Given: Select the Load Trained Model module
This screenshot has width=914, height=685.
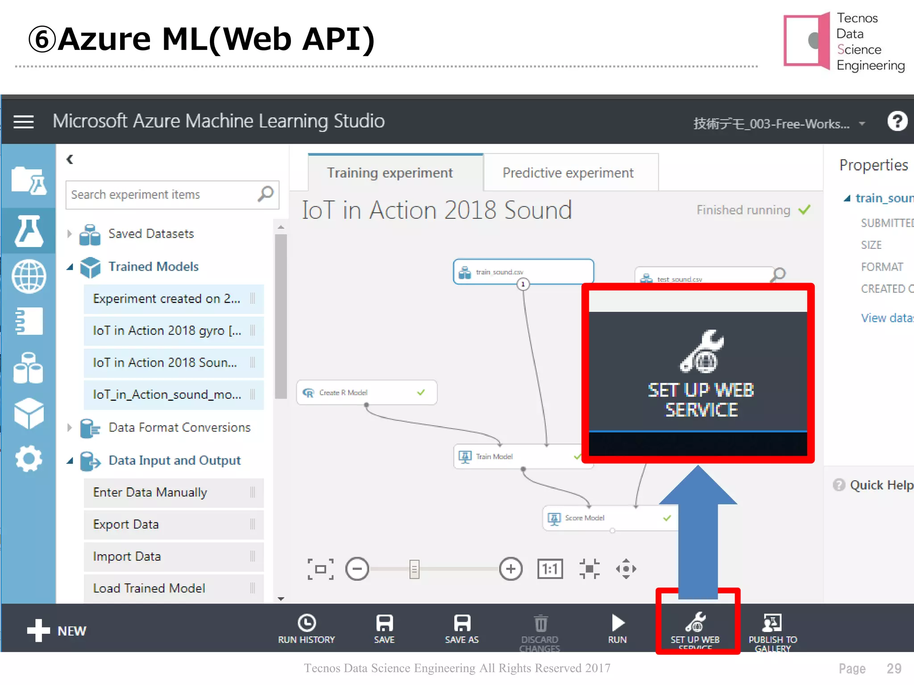Looking at the screenshot, I should (174, 588).
